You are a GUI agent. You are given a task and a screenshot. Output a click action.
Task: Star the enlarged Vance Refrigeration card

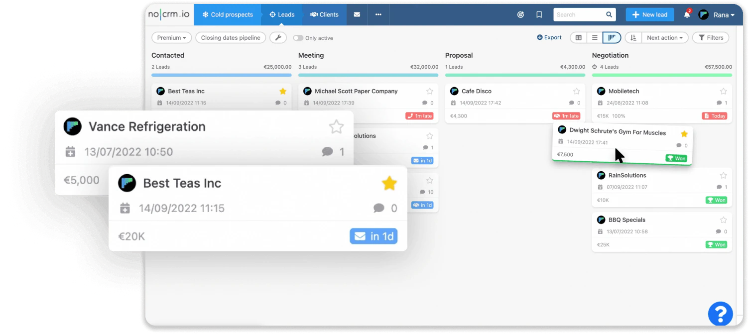coord(337,126)
